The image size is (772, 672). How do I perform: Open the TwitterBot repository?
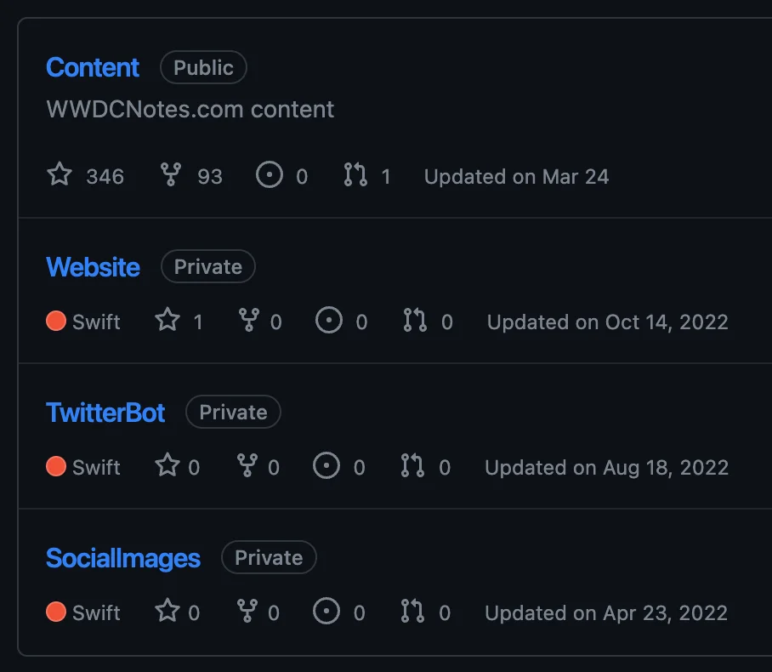(105, 412)
